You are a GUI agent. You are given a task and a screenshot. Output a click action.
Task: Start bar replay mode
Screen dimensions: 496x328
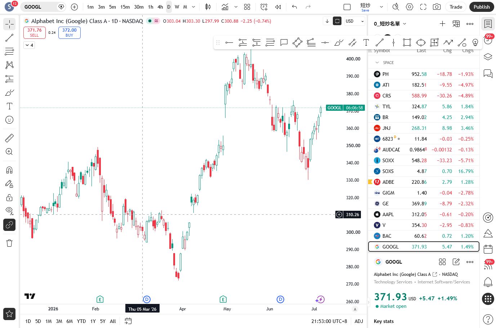[x=278, y=7]
